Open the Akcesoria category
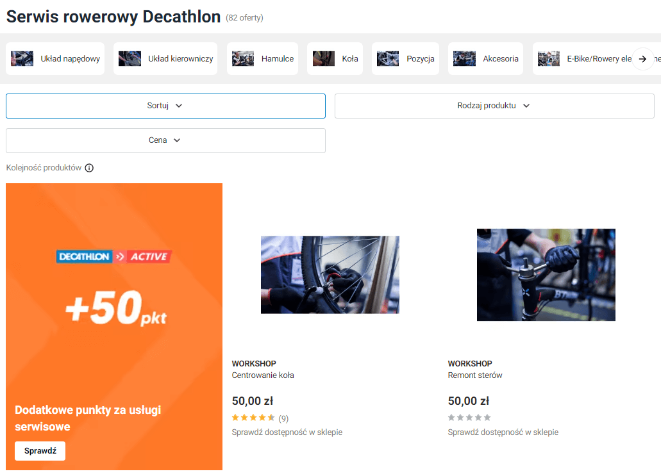Viewport: 661px width, 476px height. pos(485,58)
